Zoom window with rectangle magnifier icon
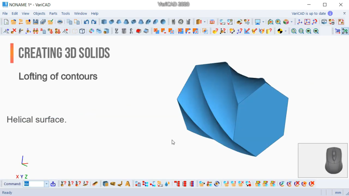This screenshot has height=196, width=349. coord(301,31)
